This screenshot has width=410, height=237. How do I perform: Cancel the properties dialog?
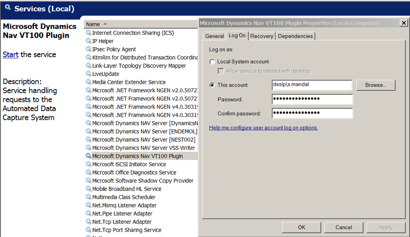click(x=344, y=227)
